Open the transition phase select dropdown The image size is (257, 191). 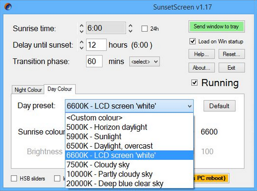pos(144,62)
